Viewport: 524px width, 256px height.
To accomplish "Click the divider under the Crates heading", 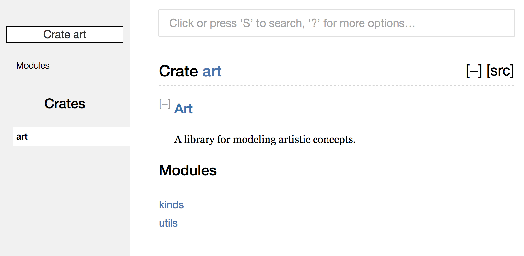I will (x=65, y=117).
